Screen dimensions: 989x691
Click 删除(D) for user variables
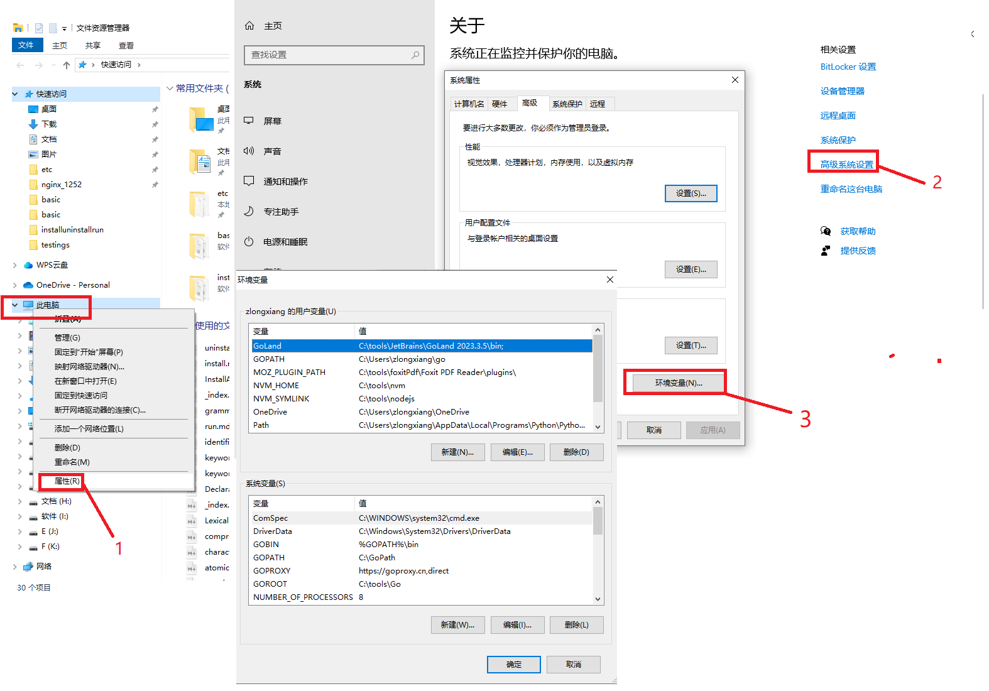pos(576,452)
